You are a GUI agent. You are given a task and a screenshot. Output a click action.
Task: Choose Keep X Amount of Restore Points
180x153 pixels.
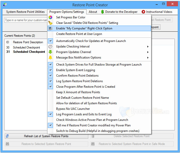pyautogui.click(x=99, y=92)
